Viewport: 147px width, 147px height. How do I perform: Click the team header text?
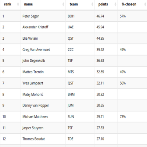pyautogui.click(x=74, y=4)
